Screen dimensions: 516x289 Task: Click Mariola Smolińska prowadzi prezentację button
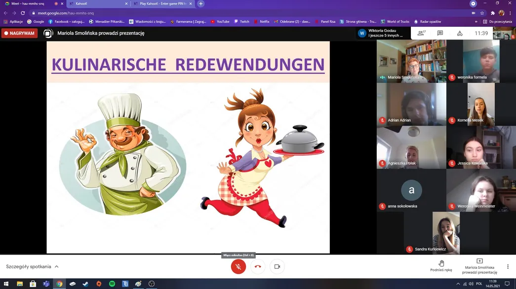[479, 266]
